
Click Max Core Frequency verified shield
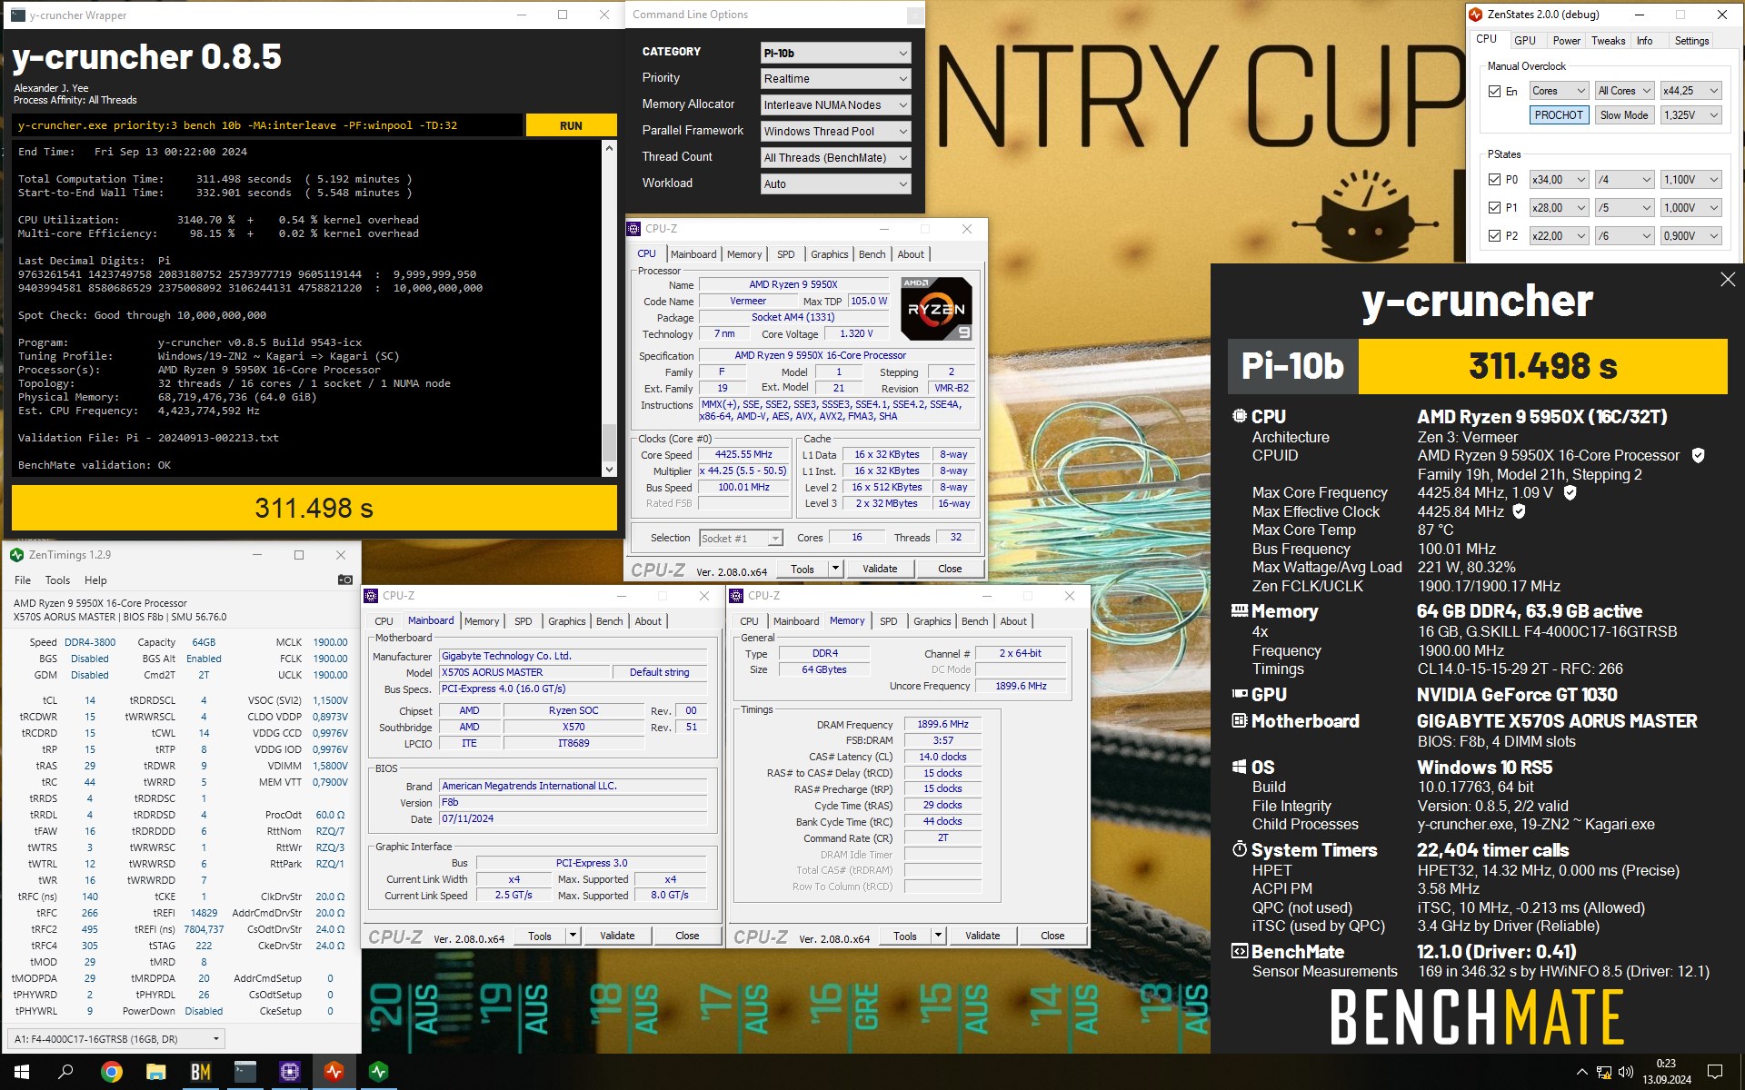point(1570,493)
